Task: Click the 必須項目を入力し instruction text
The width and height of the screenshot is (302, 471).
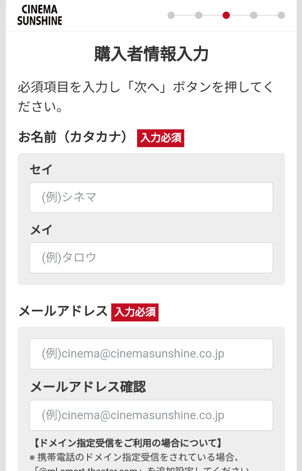Action: (x=145, y=97)
